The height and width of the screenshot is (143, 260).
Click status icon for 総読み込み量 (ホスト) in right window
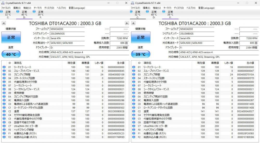134,137
